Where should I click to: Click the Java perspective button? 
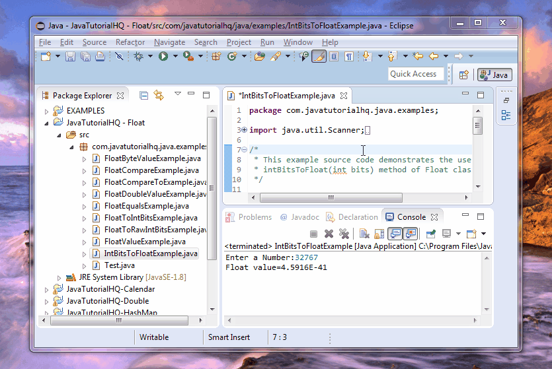pos(494,75)
